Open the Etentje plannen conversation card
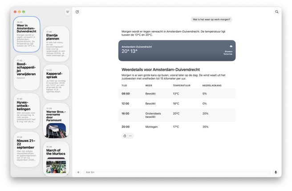The image size is (292, 191). coord(56,44)
